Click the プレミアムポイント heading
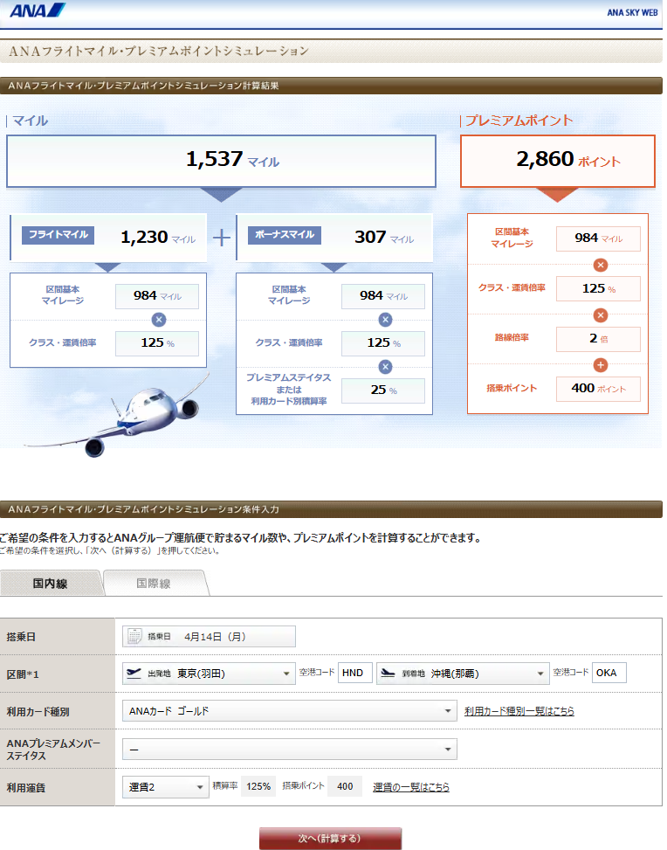The image size is (667, 850). point(519,121)
